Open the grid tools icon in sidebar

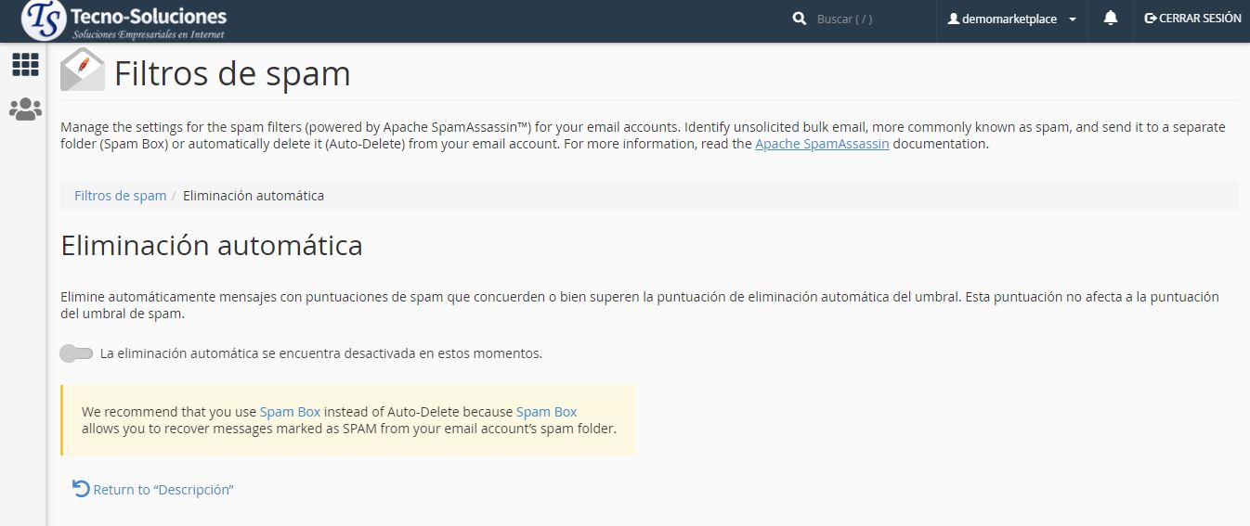coord(25,64)
